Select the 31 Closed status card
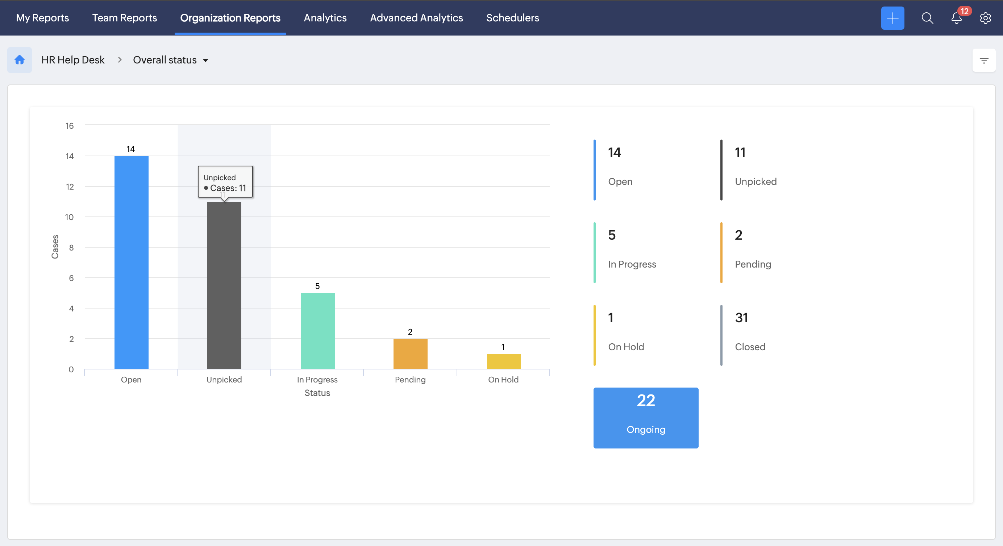This screenshot has width=1003, height=546. click(749, 335)
